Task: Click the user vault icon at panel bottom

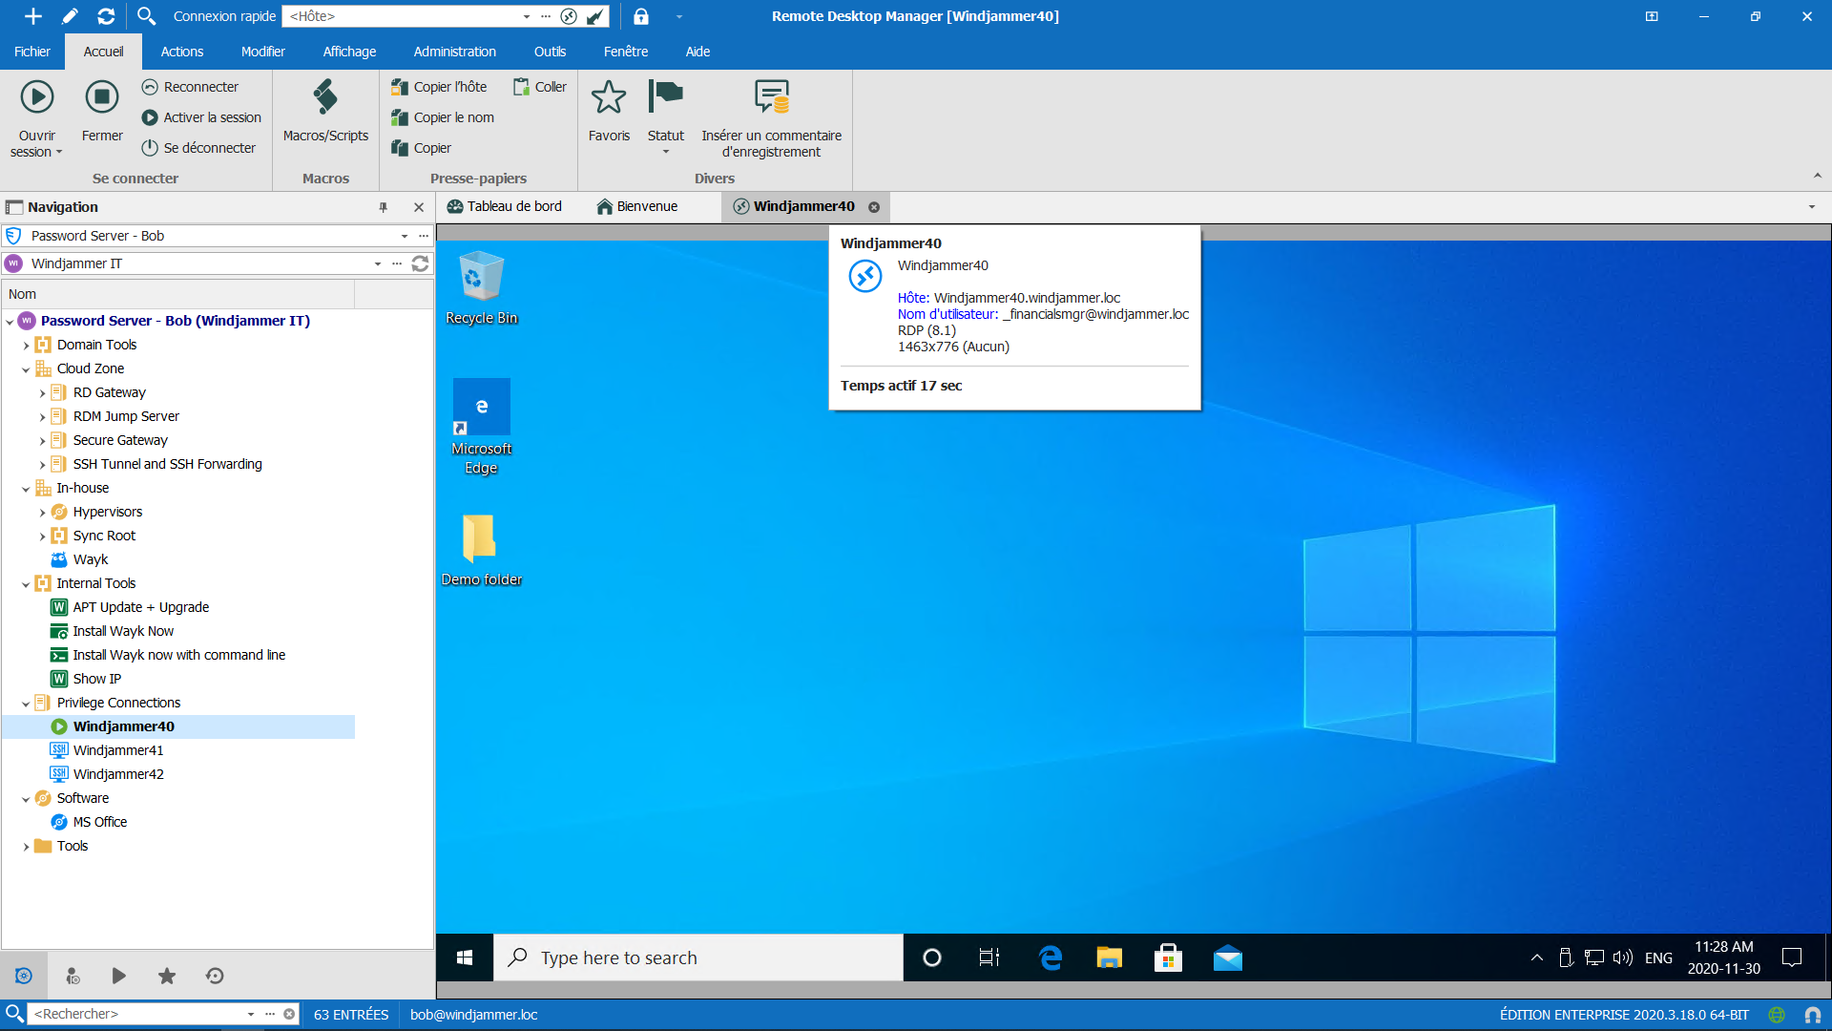Action: click(73, 976)
